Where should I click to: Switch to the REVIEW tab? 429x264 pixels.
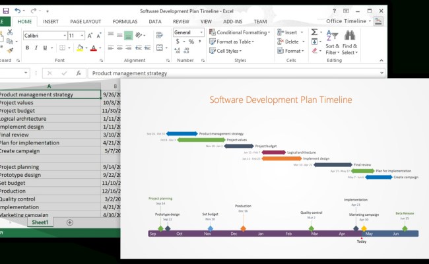point(181,22)
